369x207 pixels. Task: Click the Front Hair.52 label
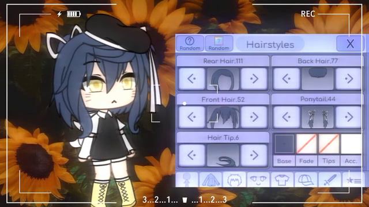pos(223,99)
